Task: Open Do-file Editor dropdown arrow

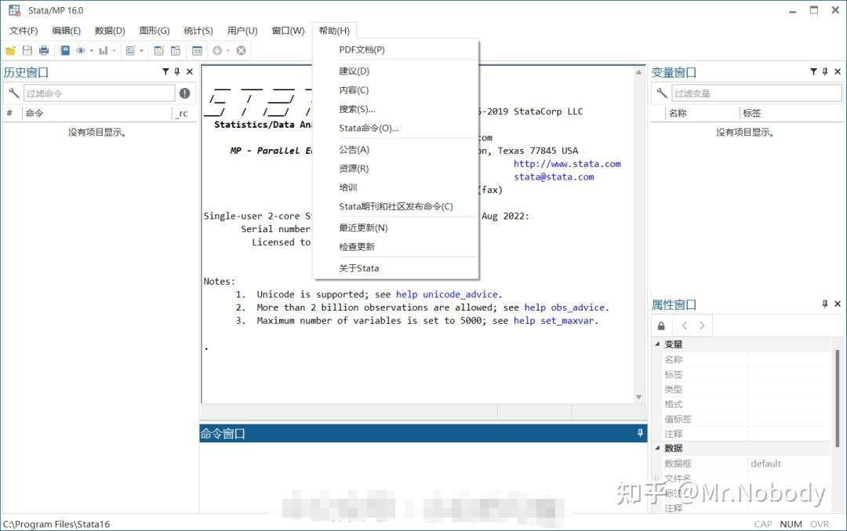Action: pos(141,51)
